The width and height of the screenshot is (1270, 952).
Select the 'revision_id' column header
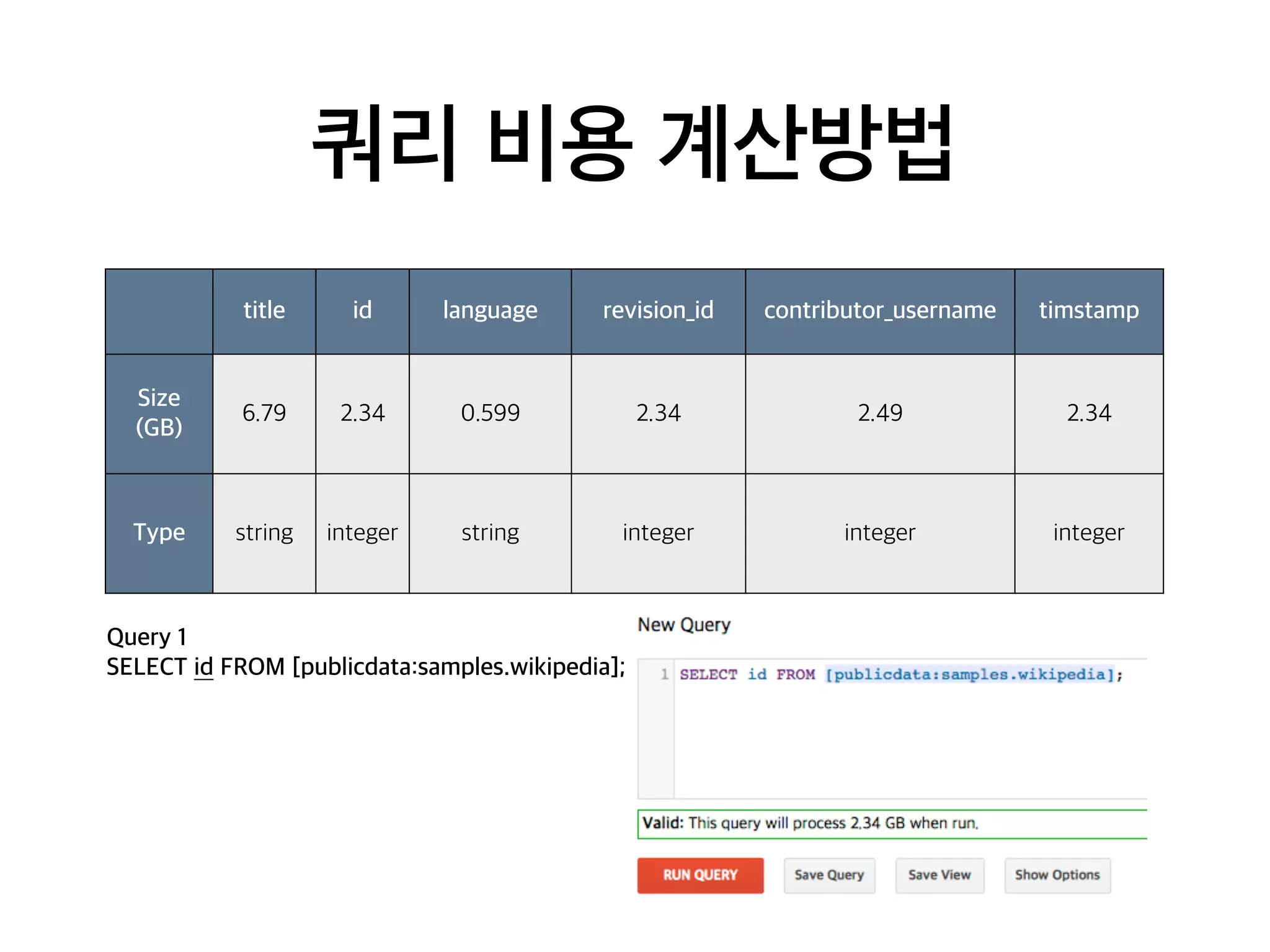click(x=658, y=311)
